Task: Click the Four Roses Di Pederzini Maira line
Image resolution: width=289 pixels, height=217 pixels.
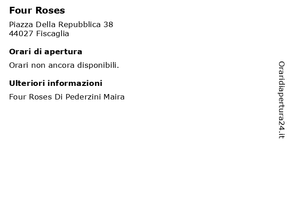Action: 67,97
